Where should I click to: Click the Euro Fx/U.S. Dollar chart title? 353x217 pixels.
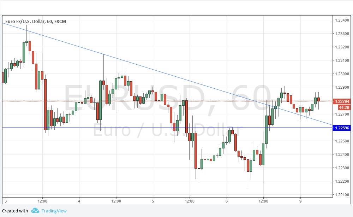36,22
